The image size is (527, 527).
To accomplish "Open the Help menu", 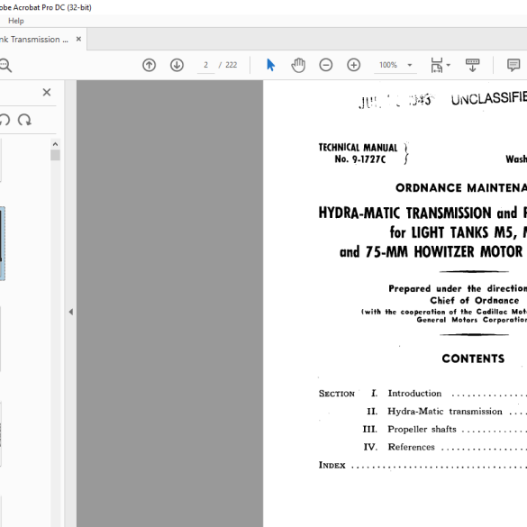I will click(16, 21).
